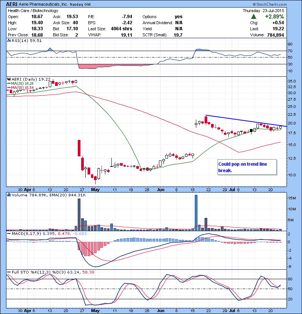Click the tallest mid-June volume bar
Screen dimensions: 302x314
pos(196,213)
